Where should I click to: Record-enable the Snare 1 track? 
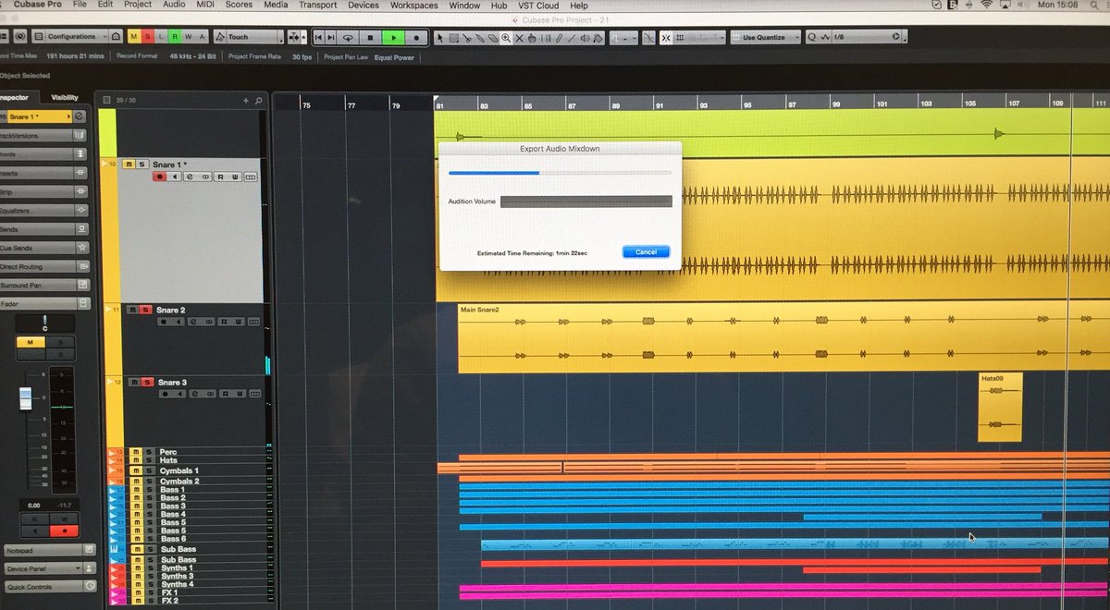tap(159, 177)
